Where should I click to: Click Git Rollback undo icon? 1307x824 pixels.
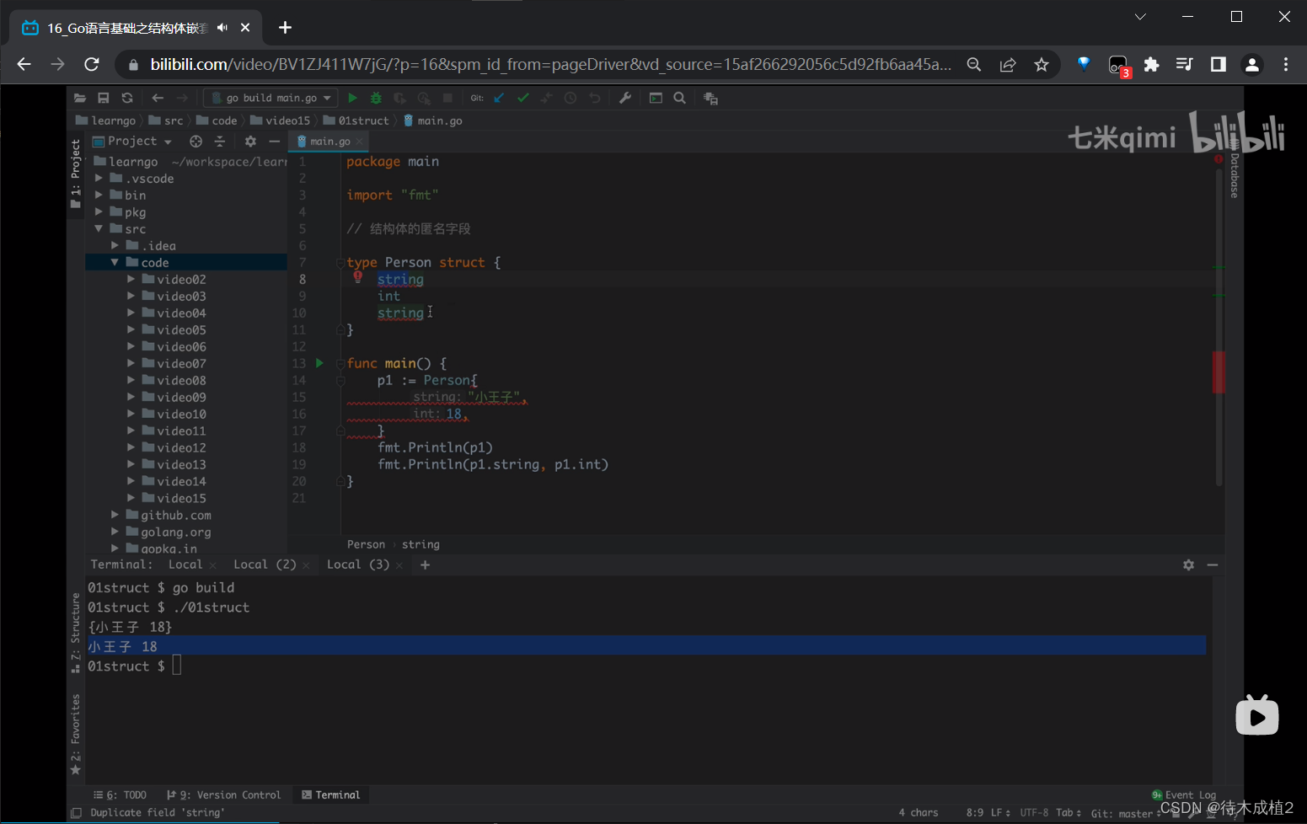[x=594, y=99]
